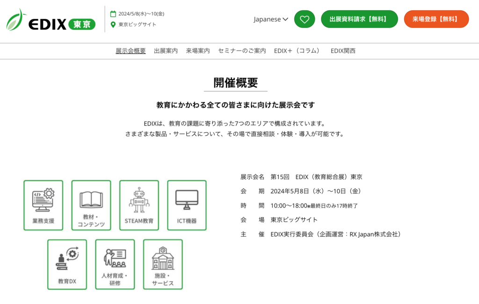Click the map pin location icon
This screenshot has width=479, height=304.
[113, 24]
